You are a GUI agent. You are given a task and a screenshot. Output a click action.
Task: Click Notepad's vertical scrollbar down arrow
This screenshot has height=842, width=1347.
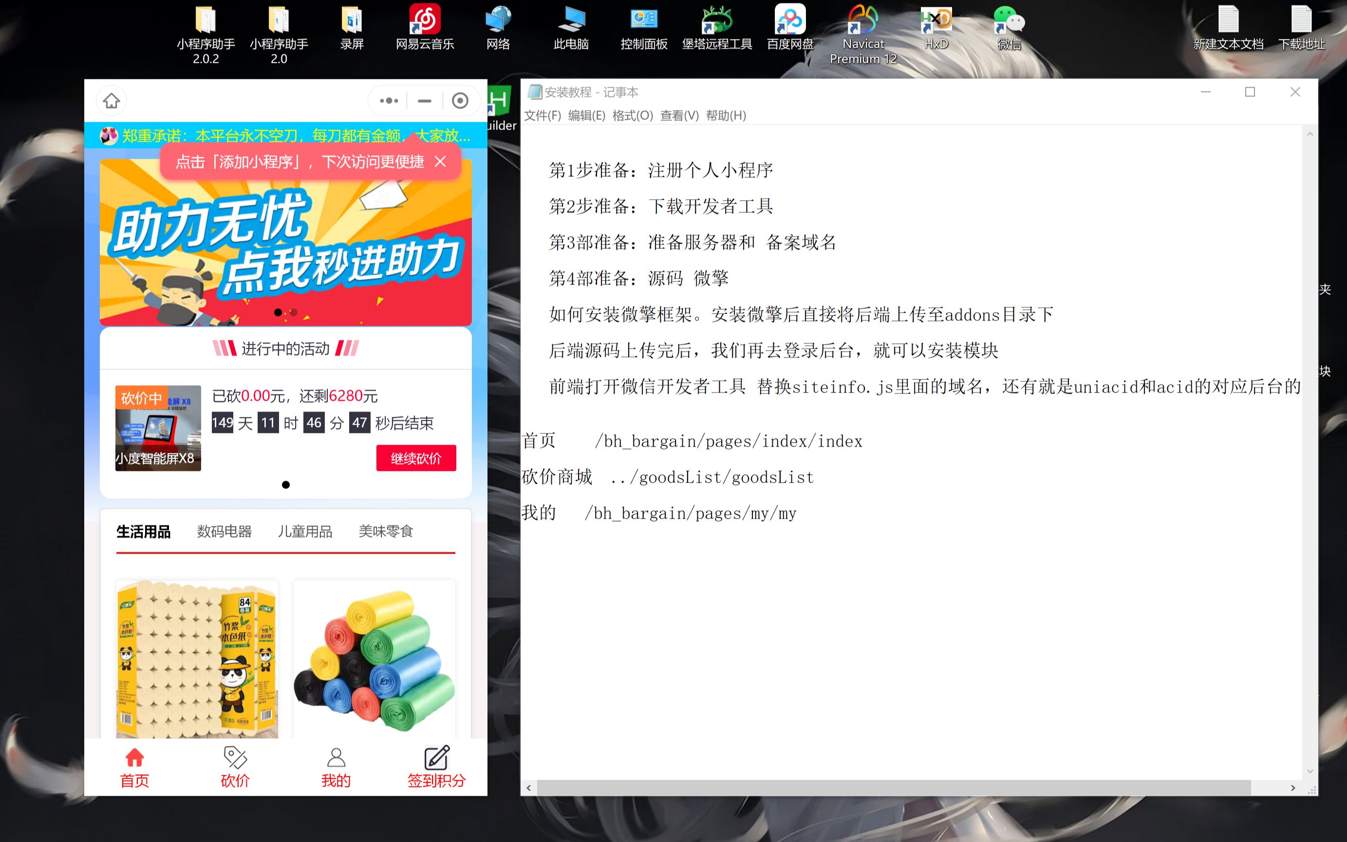[1310, 771]
